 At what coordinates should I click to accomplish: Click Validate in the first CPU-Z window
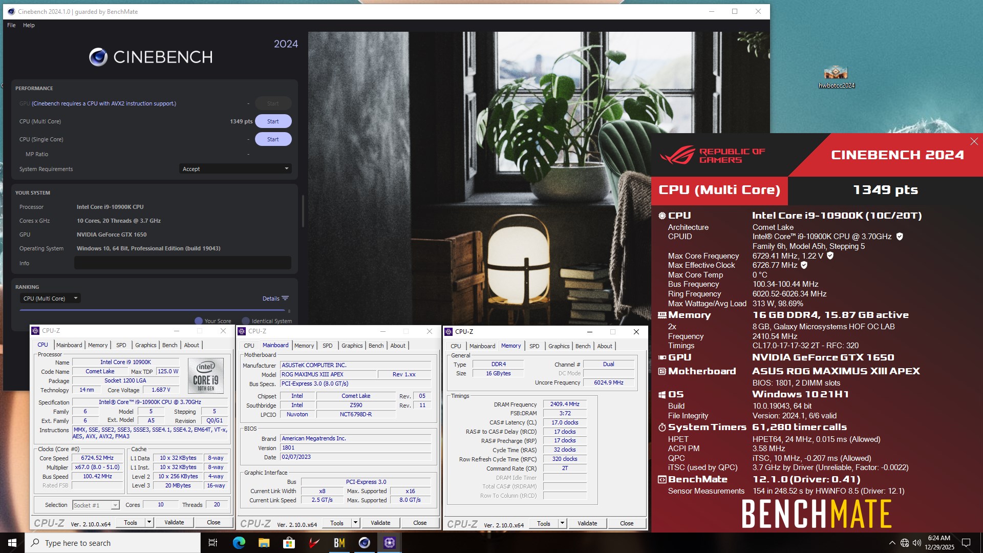[174, 522]
